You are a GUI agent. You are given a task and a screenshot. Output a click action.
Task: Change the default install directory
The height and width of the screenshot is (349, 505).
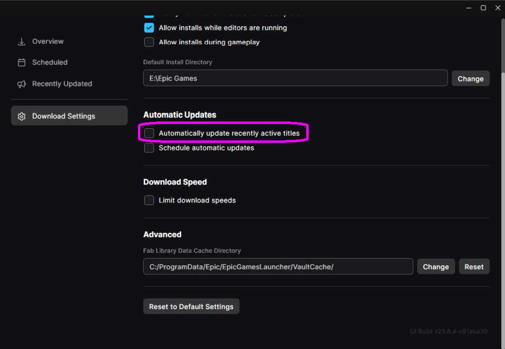click(x=471, y=79)
